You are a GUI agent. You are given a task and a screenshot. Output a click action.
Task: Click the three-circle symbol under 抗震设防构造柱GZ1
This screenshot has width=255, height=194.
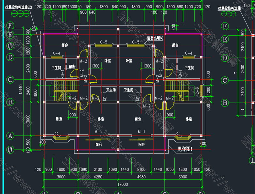click(20, 13)
